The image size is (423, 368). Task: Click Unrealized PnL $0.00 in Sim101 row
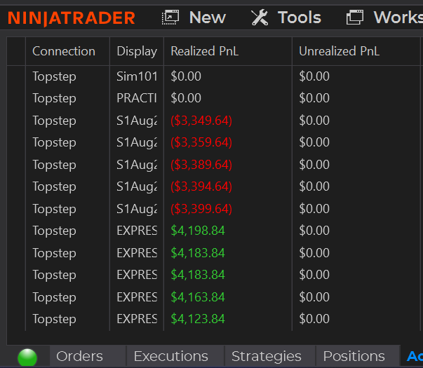[314, 76]
